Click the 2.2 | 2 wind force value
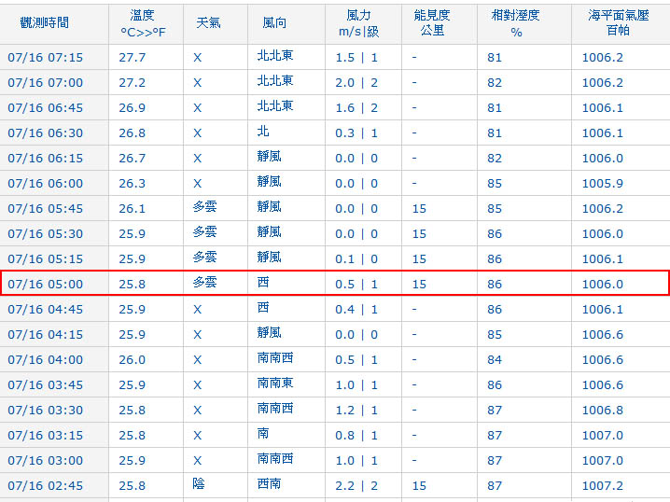The image size is (670, 502). (x=356, y=485)
